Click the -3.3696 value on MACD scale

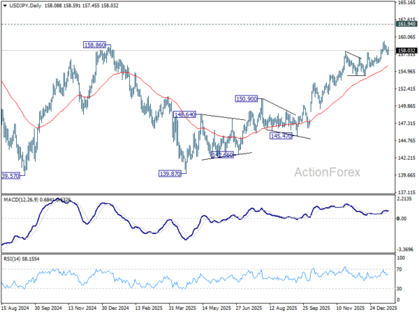point(405,249)
